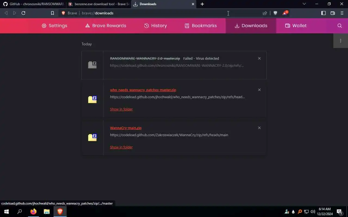
Task: Open the Settings page tab
Action: point(54,25)
